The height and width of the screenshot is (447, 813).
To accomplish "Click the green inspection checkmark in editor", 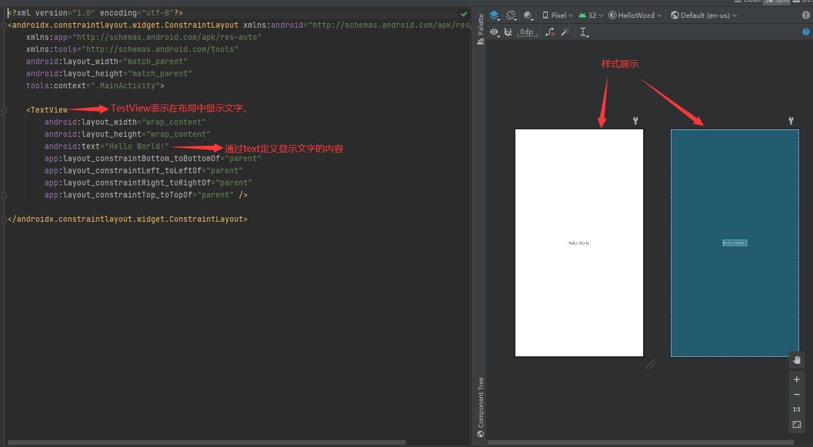I will click(463, 13).
